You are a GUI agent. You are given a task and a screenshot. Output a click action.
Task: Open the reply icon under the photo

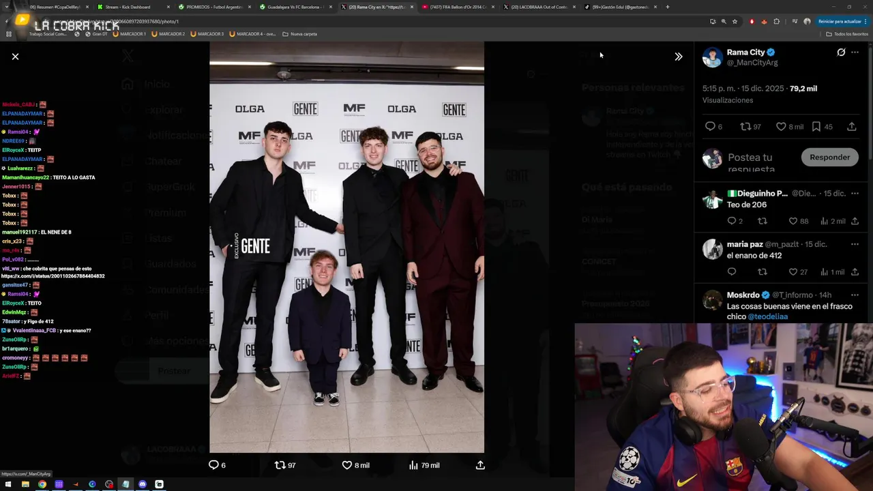(x=213, y=465)
